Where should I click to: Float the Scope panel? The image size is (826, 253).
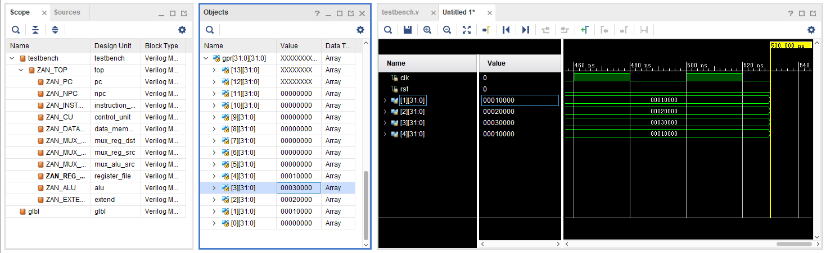[183, 13]
